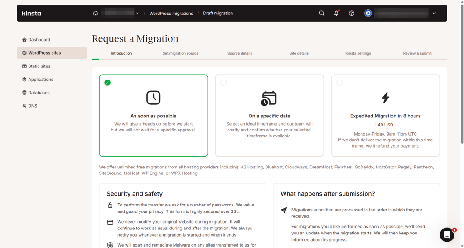This screenshot has width=464, height=248.
Task: Click the calendar clock icon
Action: [269, 98]
